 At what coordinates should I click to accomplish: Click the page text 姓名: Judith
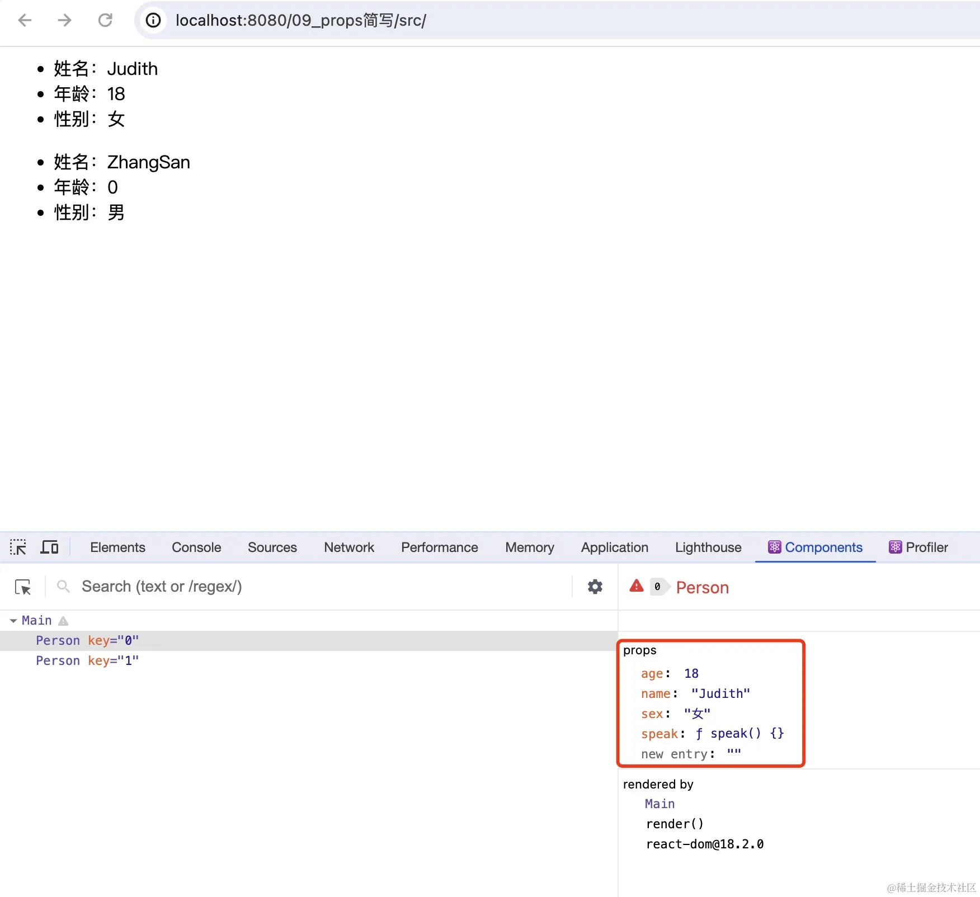pyautogui.click(x=106, y=69)
